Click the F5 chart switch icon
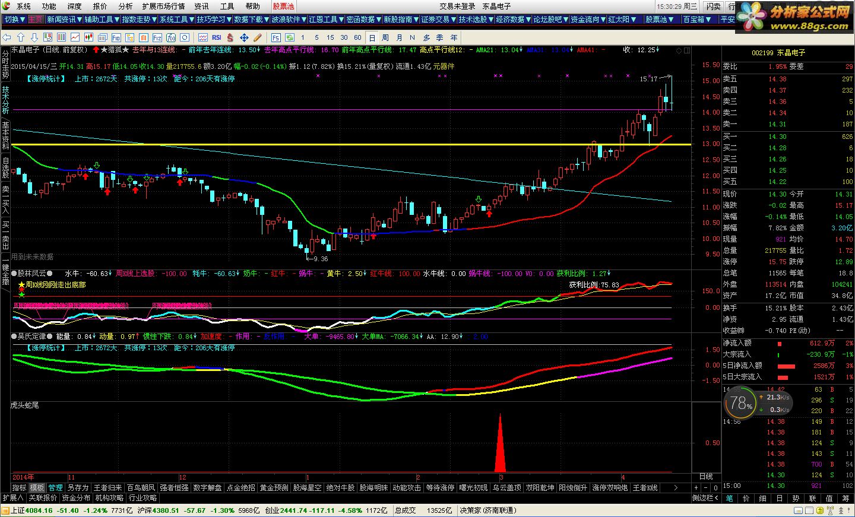Screen dimensions: 855x517 point(275,37)
